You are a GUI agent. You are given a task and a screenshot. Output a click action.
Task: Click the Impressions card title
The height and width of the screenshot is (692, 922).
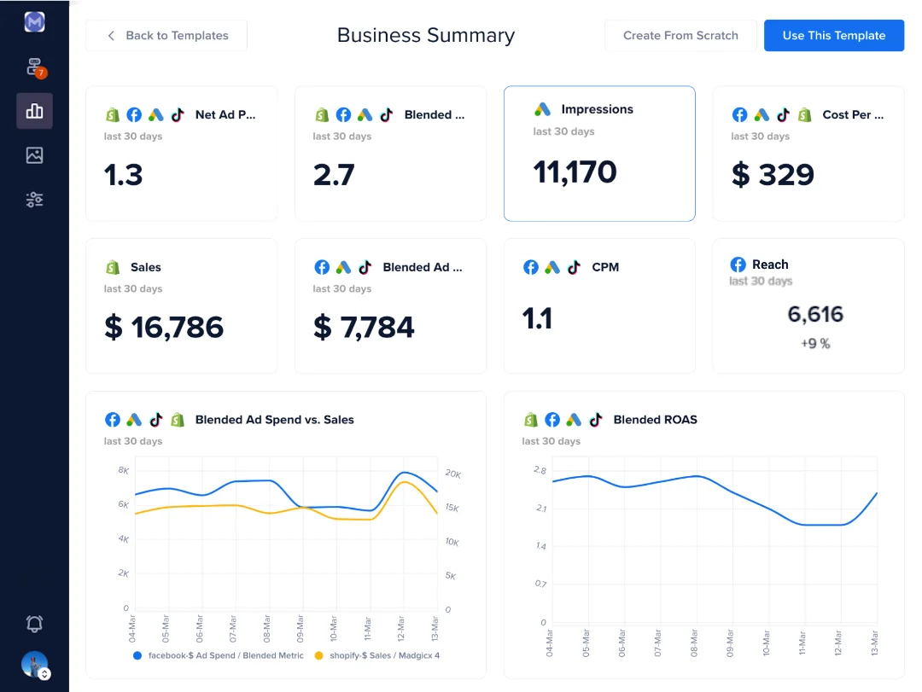coord(597,109)
